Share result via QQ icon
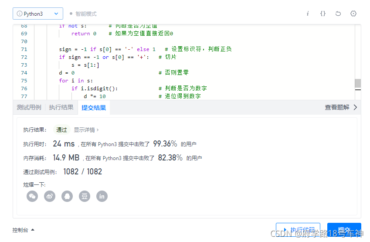Image resolution: width=370 pixels, height=242 pixels. point(67,196)
